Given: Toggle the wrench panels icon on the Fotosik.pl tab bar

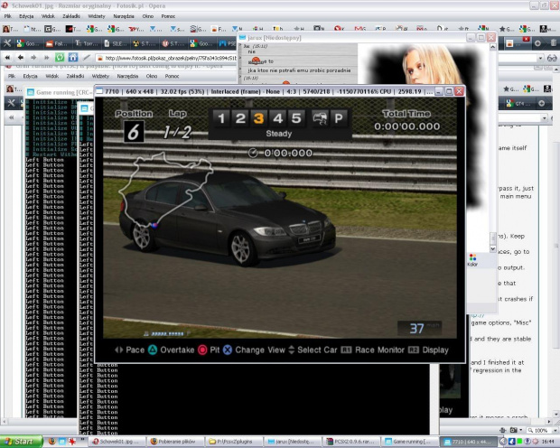Looking at the screenshot, I should coord(7,43).
